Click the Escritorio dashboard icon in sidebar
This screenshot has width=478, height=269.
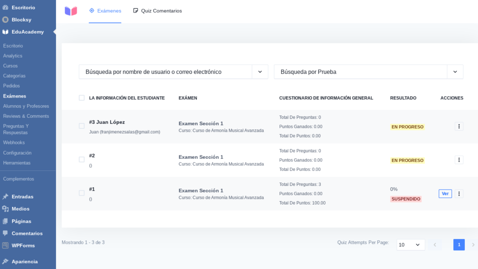pos(5,7)
